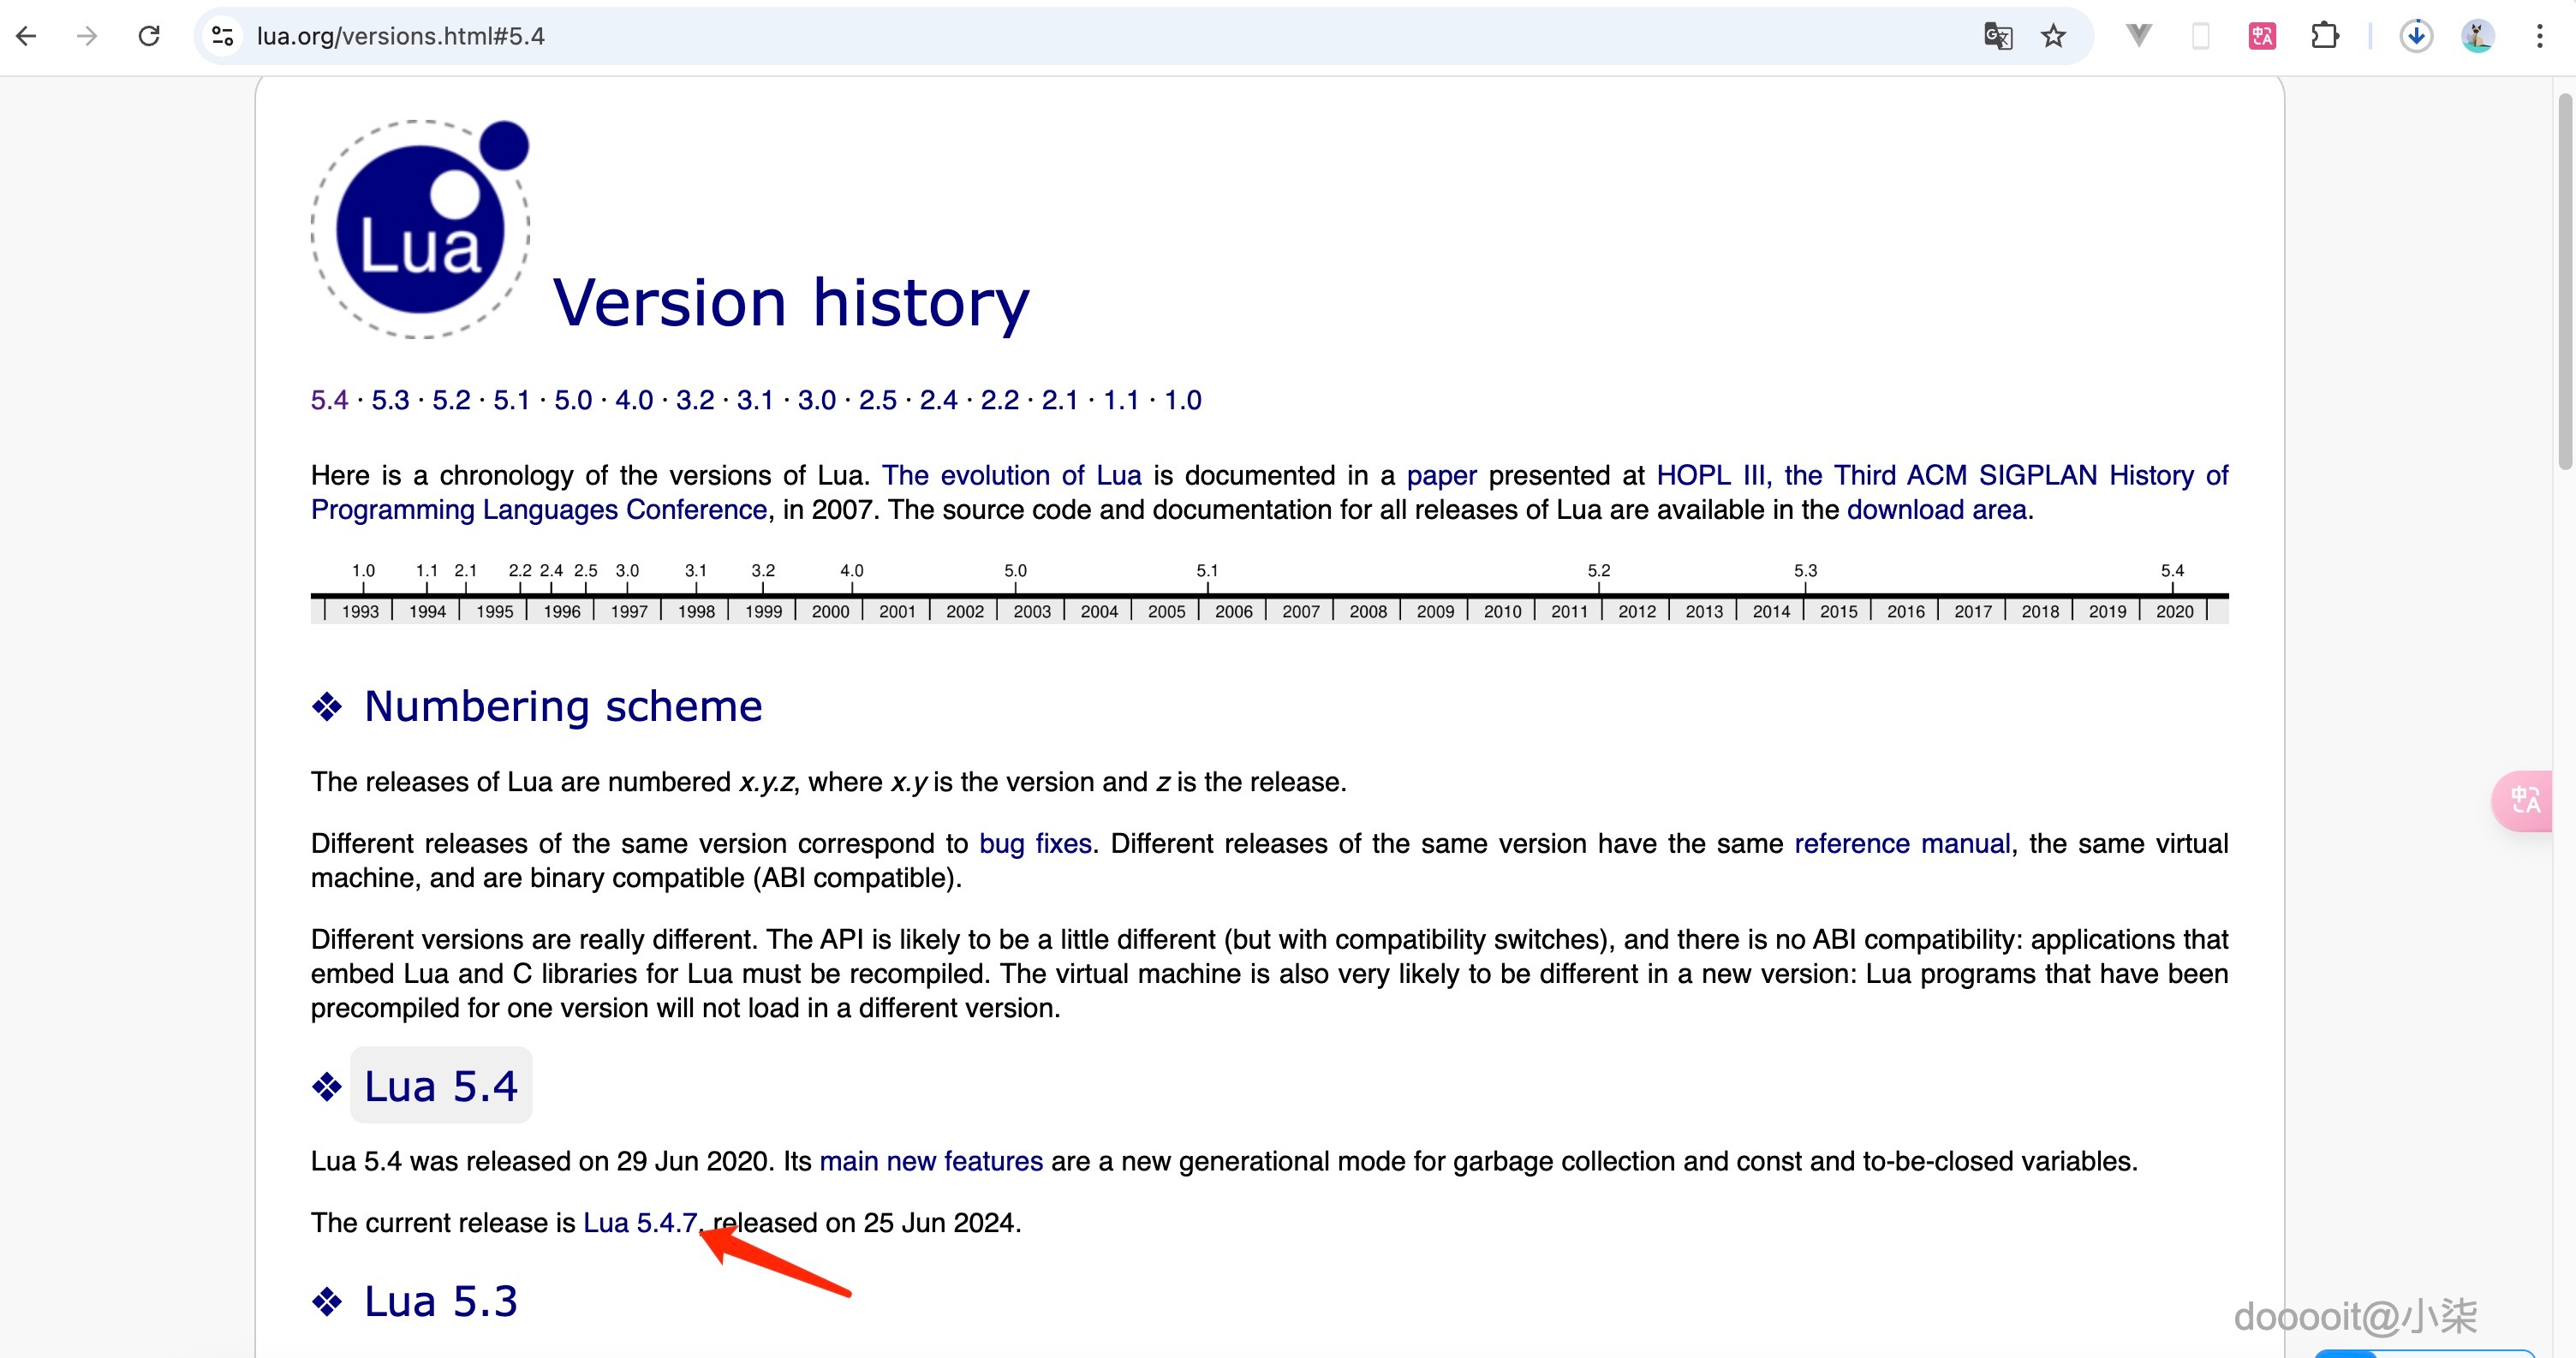Open the Chrome three-dot menu
This screenshot has height=1358, width=2576.
pos(2539,36)
